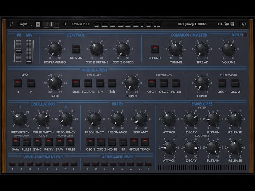The width and height of the screenshot is (255, 191).
Task: Select voice adjustment edit button 1
Action: [x=12, y=164]
